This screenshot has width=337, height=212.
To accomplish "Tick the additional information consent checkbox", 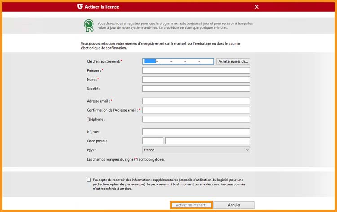I will (x=89, y=180).
